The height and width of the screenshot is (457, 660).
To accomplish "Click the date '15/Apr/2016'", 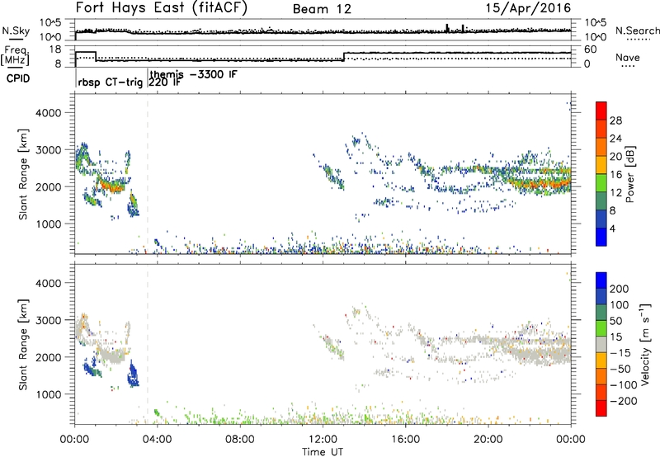I will [528, 8].
